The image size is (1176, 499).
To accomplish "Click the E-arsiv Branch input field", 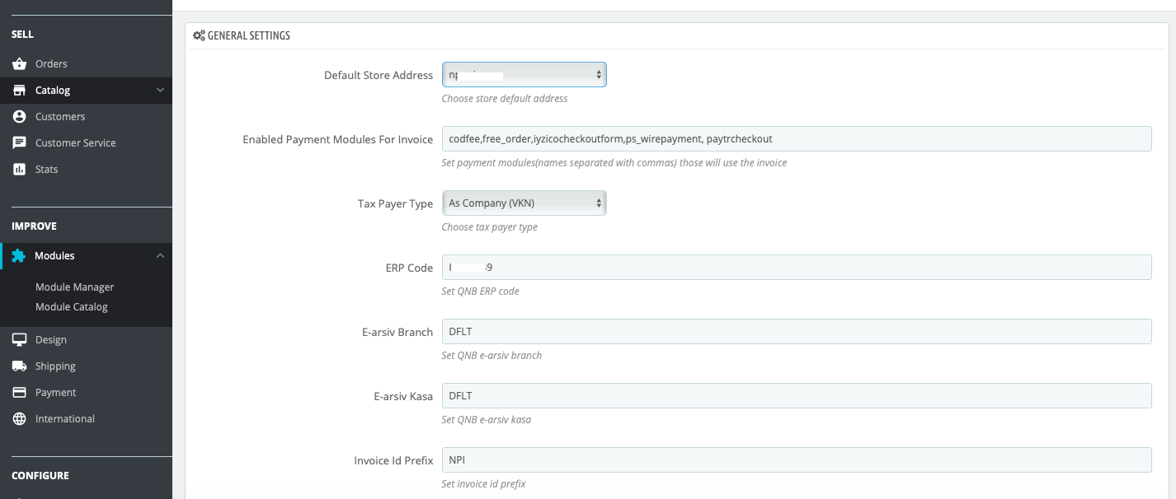I will click(x=796, y=332).
